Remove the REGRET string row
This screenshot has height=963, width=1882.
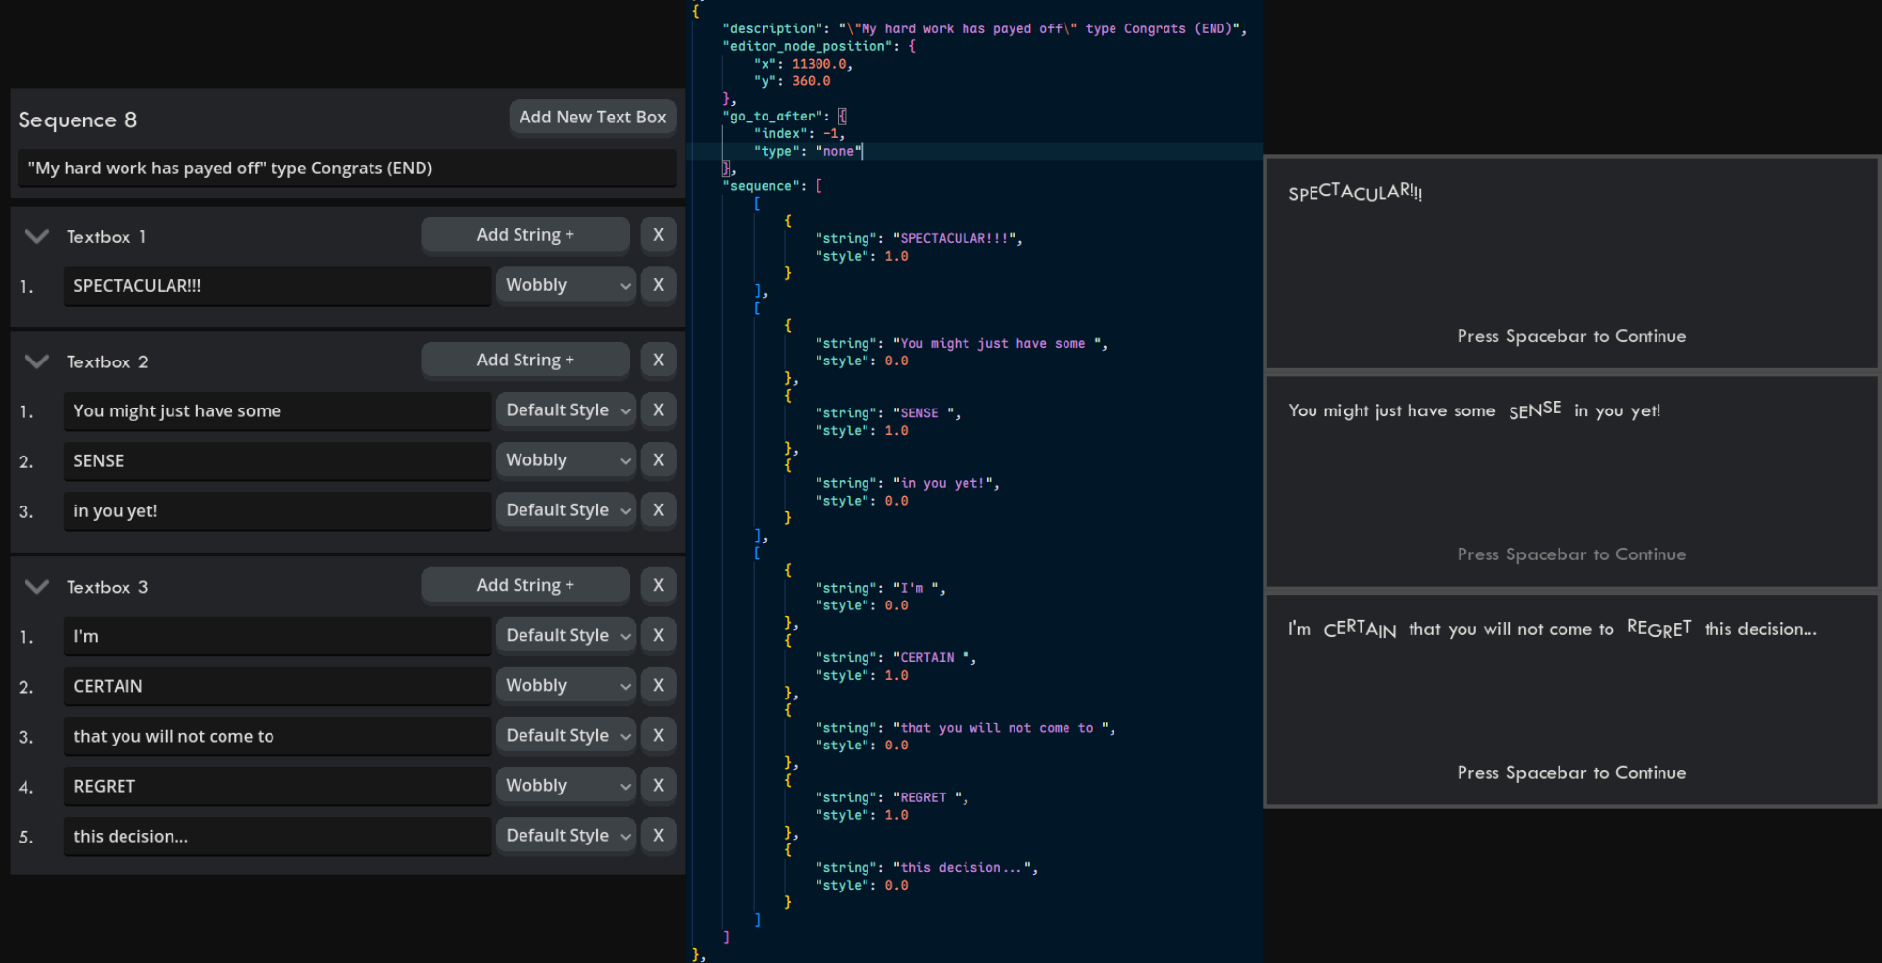pyautogui.click(x=658, y=786)
